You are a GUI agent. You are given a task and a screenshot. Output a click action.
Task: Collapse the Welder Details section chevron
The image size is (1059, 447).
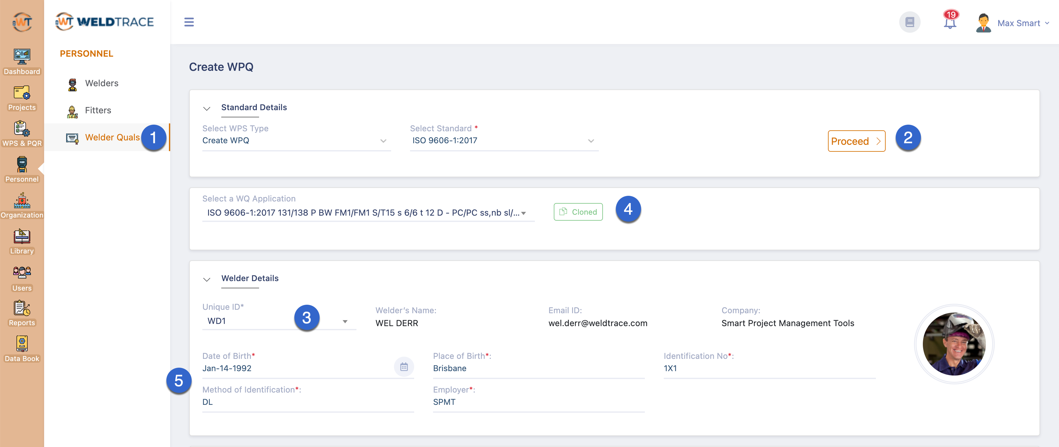207,280
